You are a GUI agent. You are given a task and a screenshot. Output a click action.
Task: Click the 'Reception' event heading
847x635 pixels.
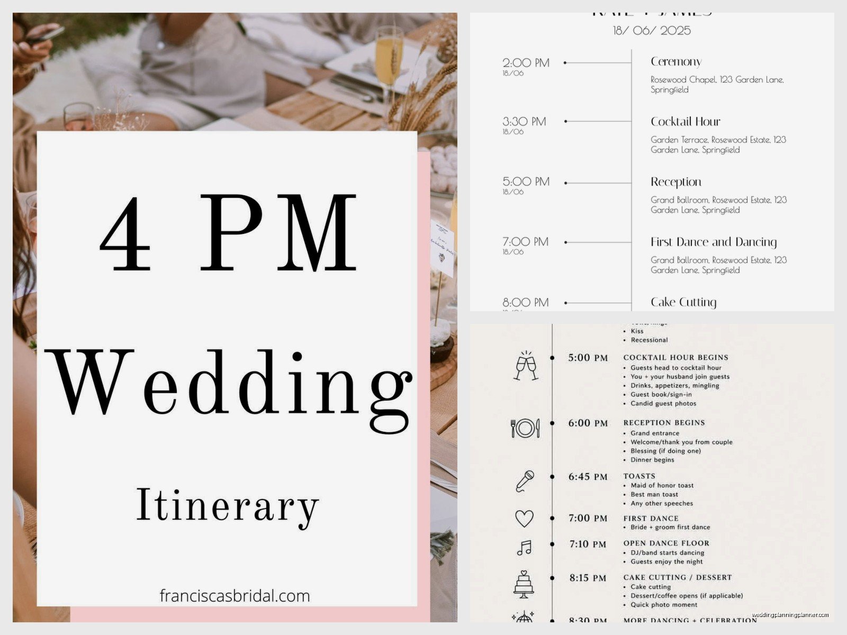point(676,182)
